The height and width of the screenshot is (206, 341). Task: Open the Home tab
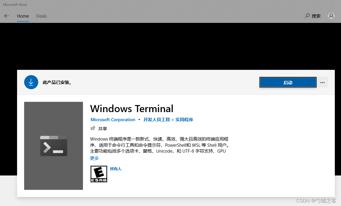pos(23,16)
